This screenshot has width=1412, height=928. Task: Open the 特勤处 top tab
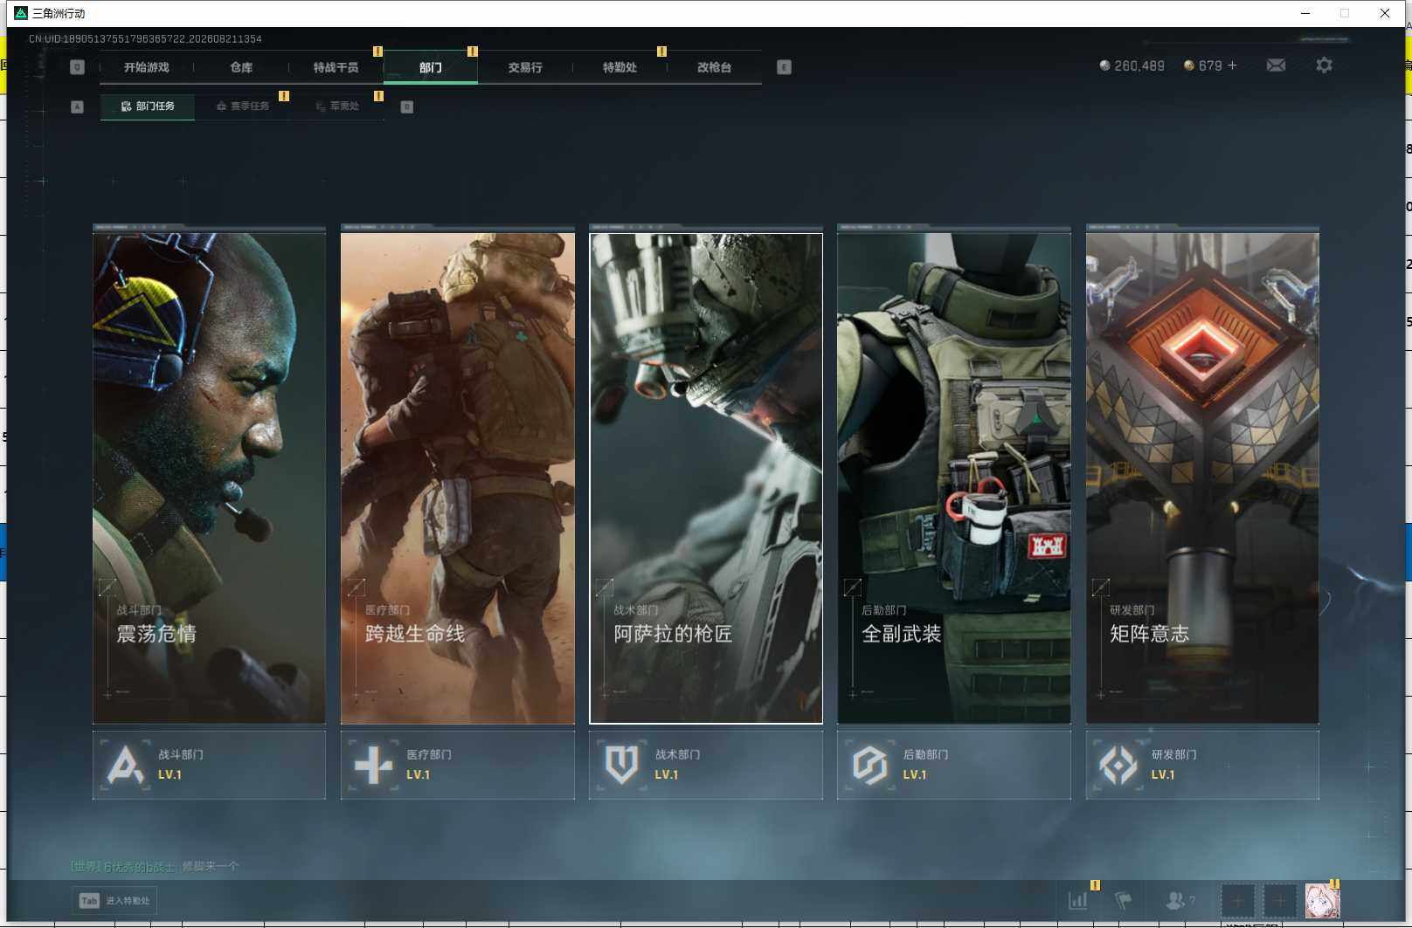619,67
